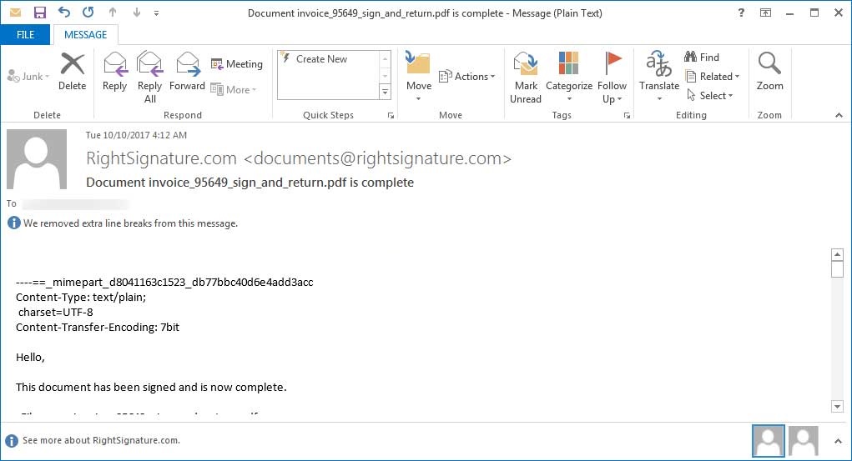Open the Related dropdown
Screen dimensions: 852x461
pyautogui.click(x=713, y=77)
